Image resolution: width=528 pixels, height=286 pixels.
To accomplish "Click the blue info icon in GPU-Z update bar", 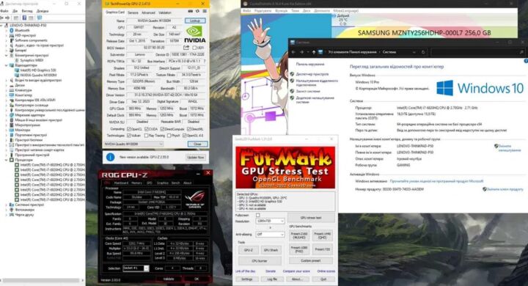I will (x=110, y=157).
